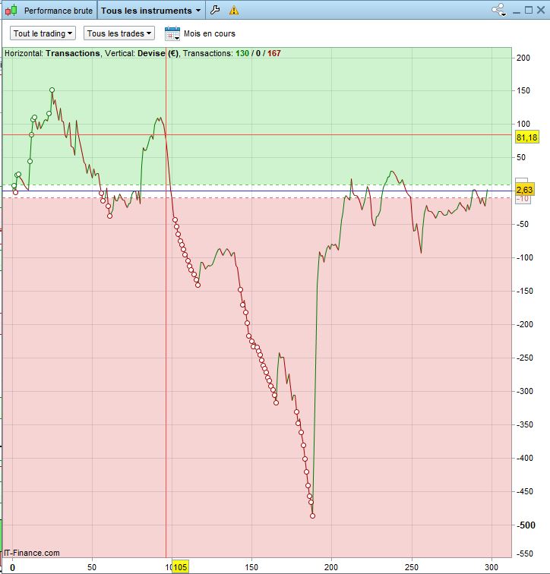This screenshot has height=574, width=550.
Task: Open the Tous les instruments dropdown
Action: (x=151, y=11)
